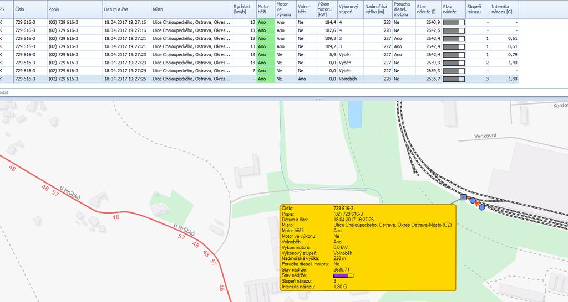This screenshot has width=568, height=302.
Task: Click the tooltip value 2635,7 l
Action: pyautogui.click(x=341, y=270)
